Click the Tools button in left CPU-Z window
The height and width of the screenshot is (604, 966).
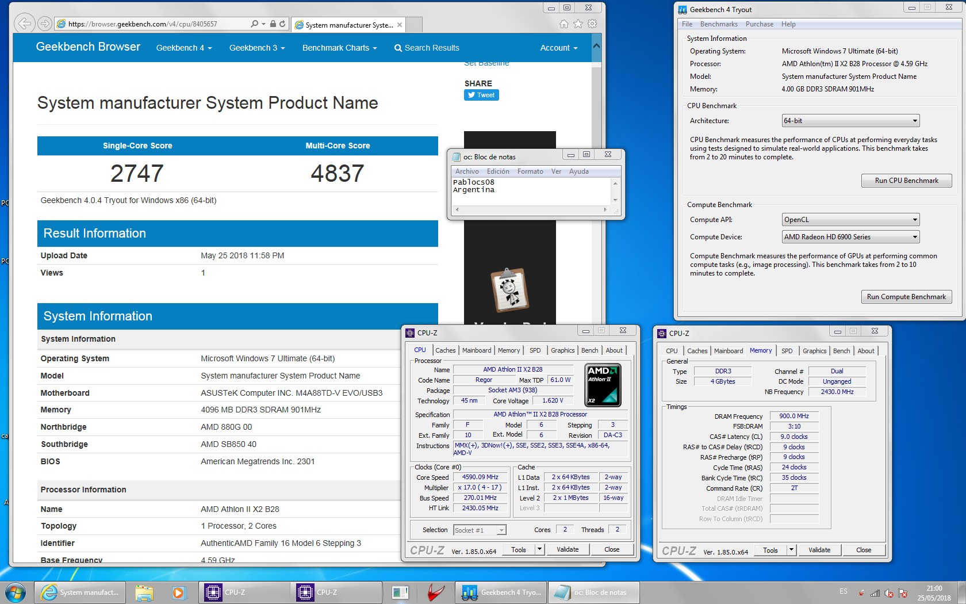coord(519,549)
